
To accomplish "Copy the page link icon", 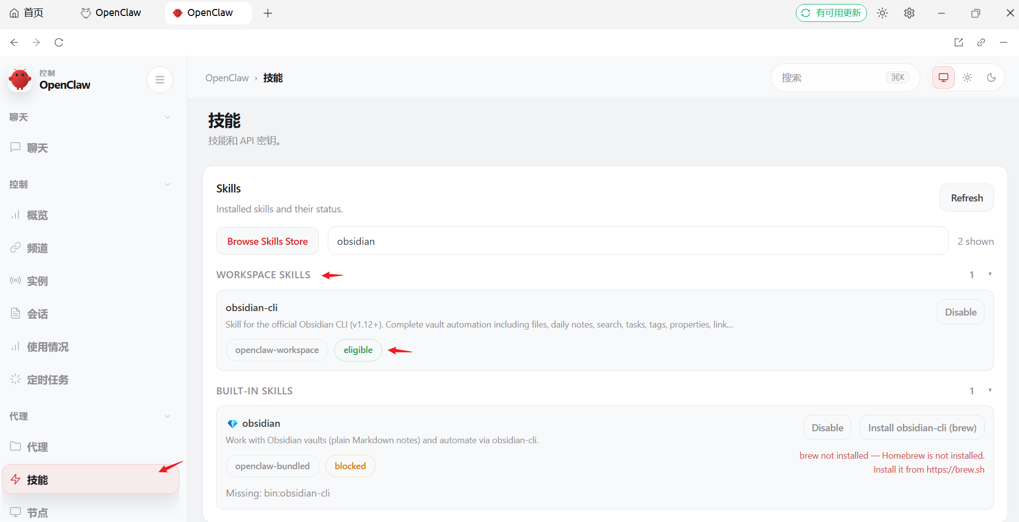I will (x=981, y=42).
